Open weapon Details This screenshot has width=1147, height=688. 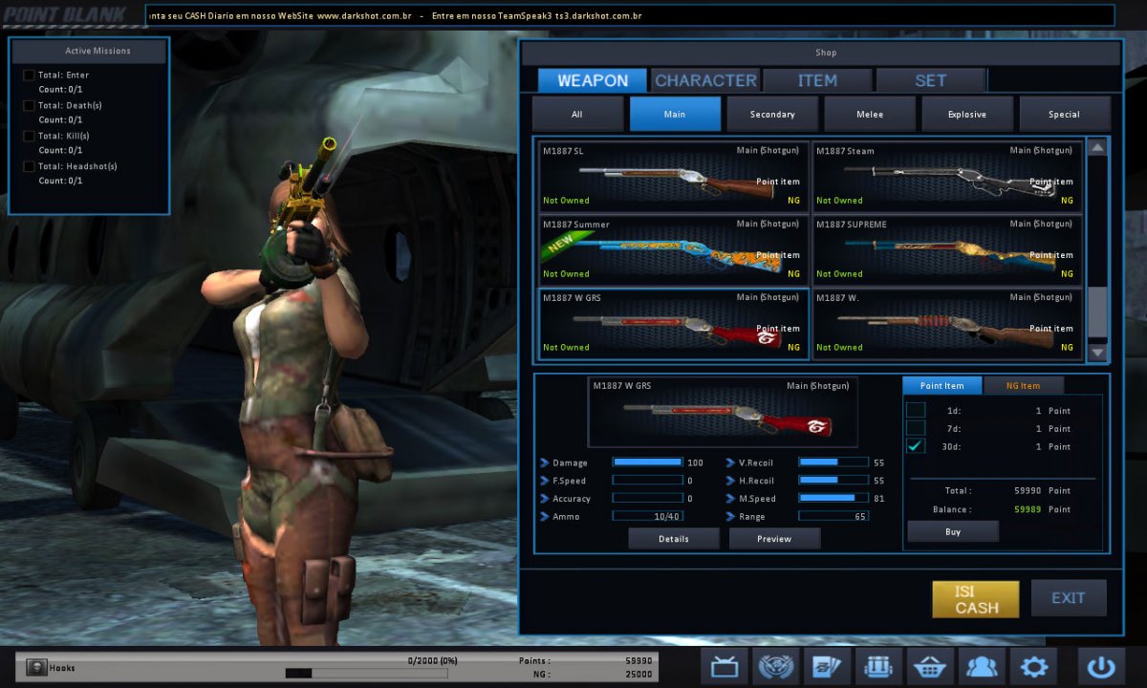674,539
